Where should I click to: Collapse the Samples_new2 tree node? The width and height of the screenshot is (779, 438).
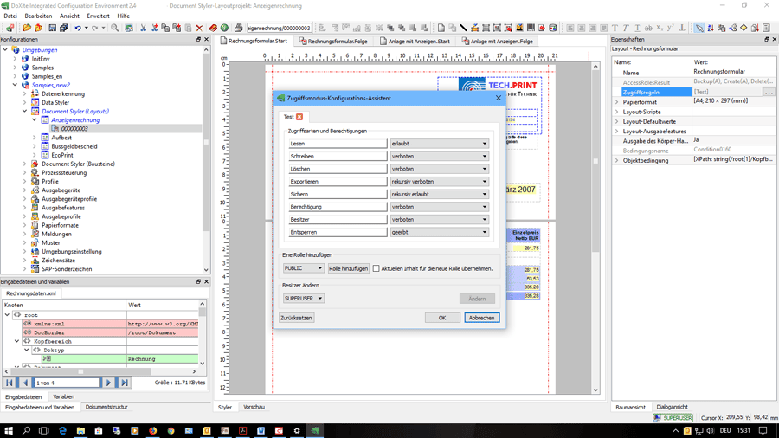tap(15, 85)
